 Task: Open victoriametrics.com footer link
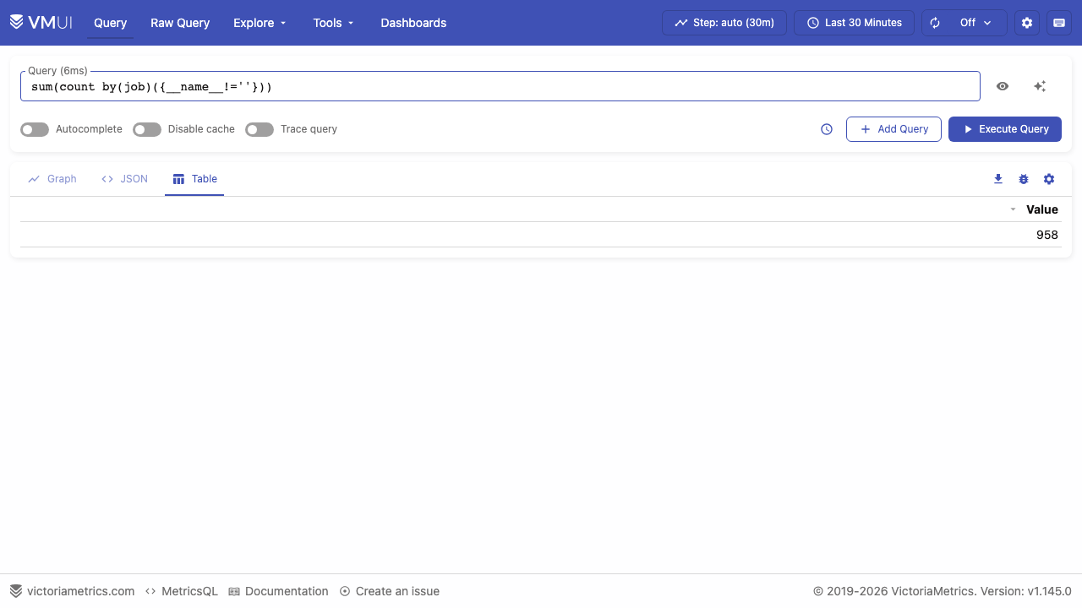point(73,591)
